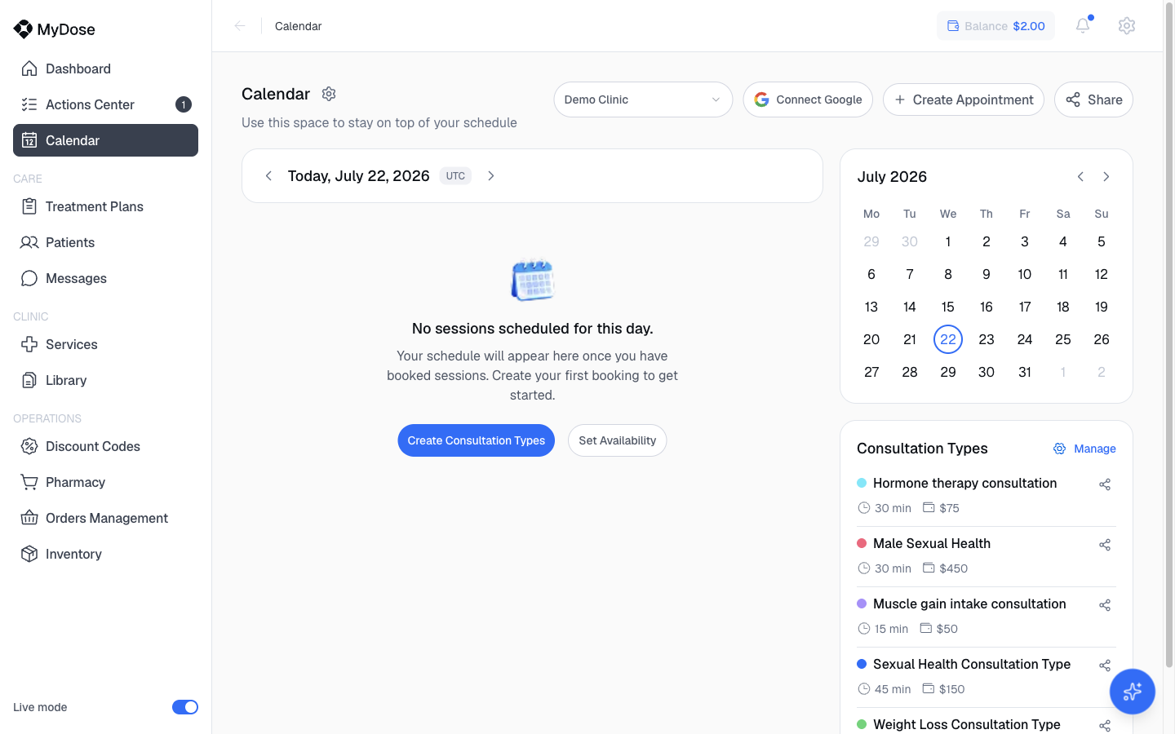Click Set Availability button
The image size is (1175, 734).
pos(618,440)
